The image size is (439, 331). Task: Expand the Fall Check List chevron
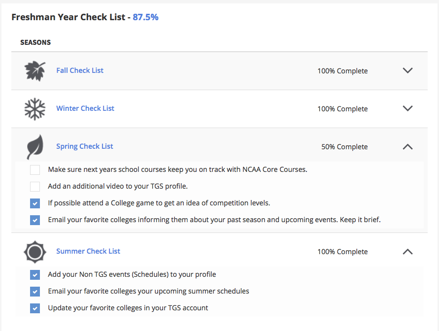[407, 70]
